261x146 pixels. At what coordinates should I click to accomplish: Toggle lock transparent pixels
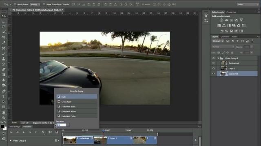[x=219, y=53]
